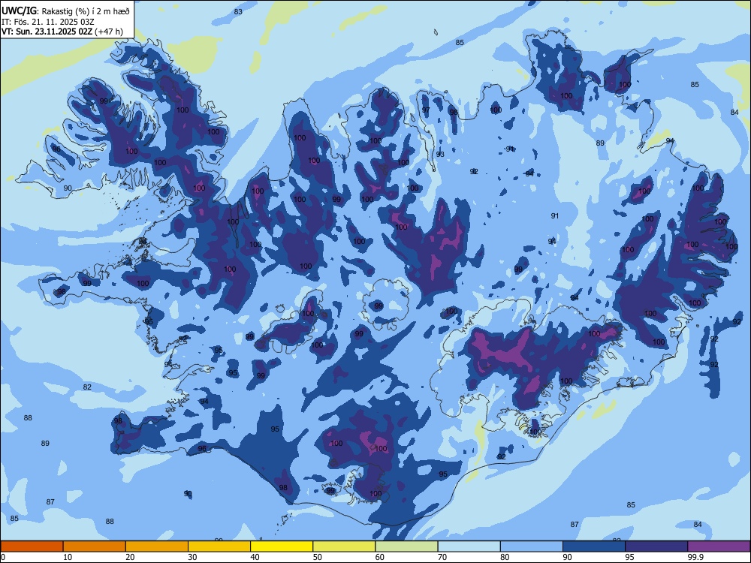Pick the amber 20–30 legend swatch
The width and height of the screenshot is (751, 563).
click(157, 546)
